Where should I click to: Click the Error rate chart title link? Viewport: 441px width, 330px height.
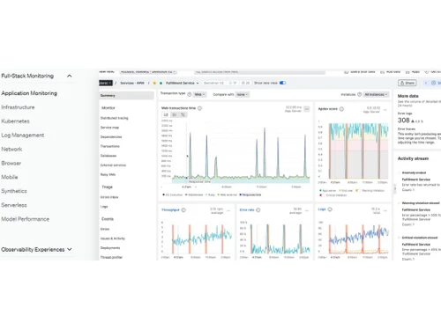point(247,209)
